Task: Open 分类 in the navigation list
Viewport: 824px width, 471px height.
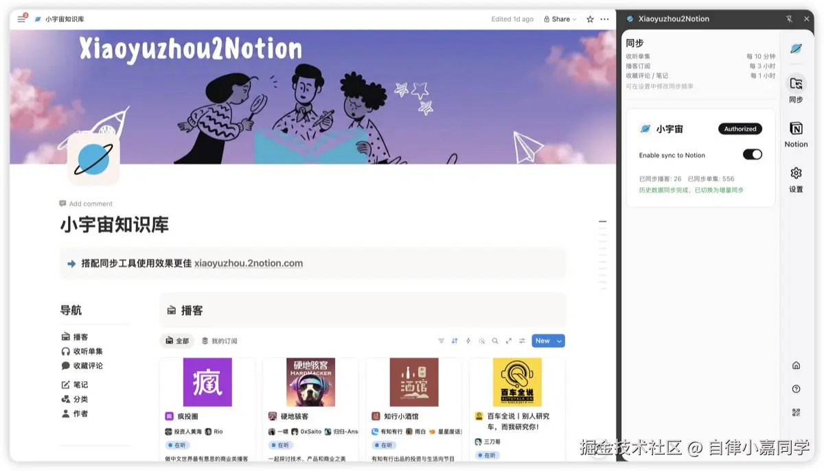Action: pos(75,399)
